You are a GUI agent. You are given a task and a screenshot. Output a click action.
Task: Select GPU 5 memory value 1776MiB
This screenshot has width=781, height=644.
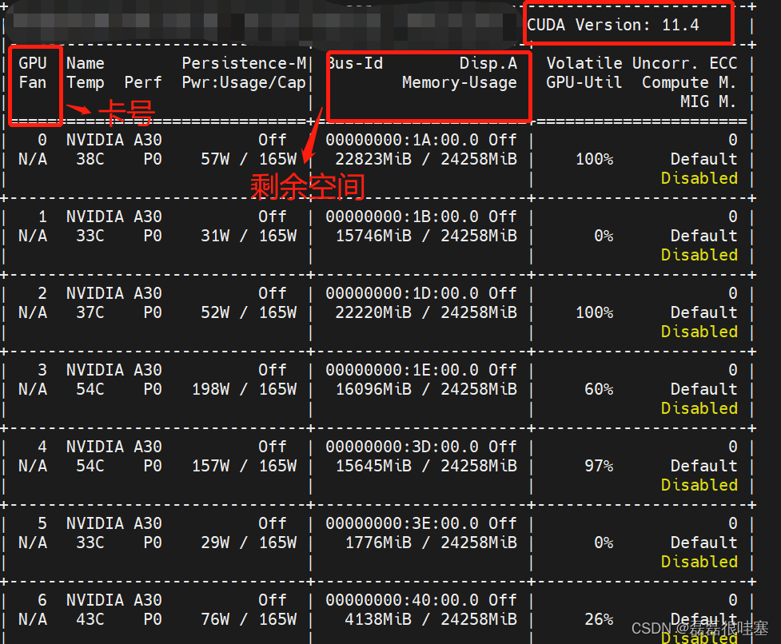[x=378, y=543]
